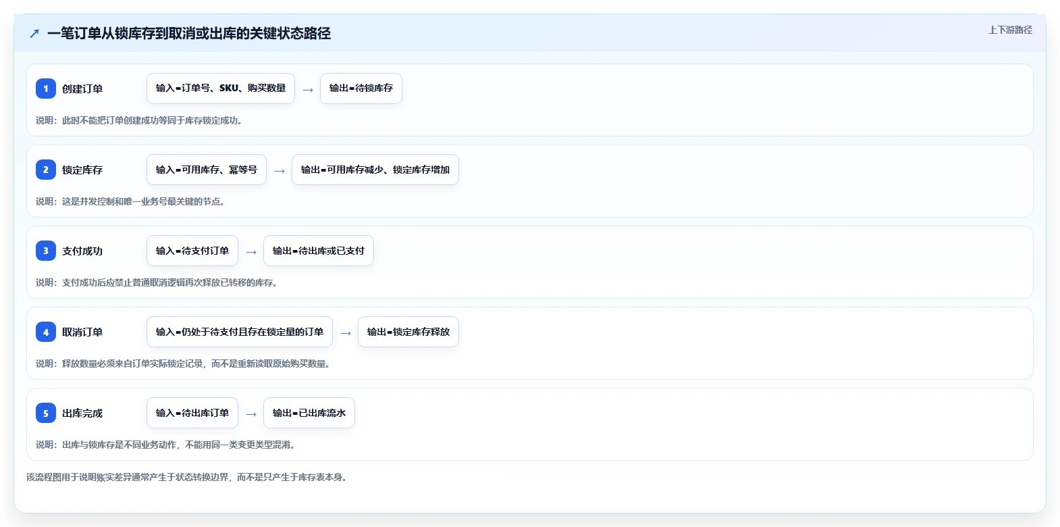This screenshot has width=1060, height=527.
Task: Select step number badge 3
Action: click(46, 251)
